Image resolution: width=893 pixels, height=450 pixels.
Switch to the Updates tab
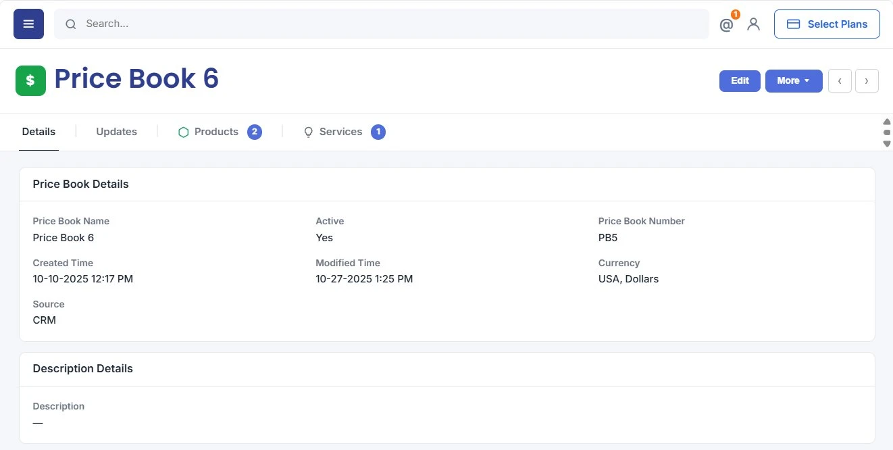tap(116, 132)
